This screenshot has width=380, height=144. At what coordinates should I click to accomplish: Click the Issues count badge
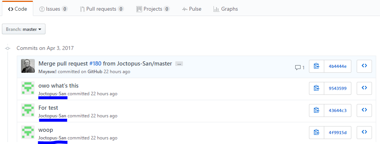[65, 9]
